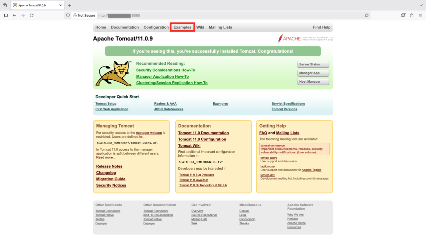
Task: Toggle the browser sidebar icon
Action: 6,15
